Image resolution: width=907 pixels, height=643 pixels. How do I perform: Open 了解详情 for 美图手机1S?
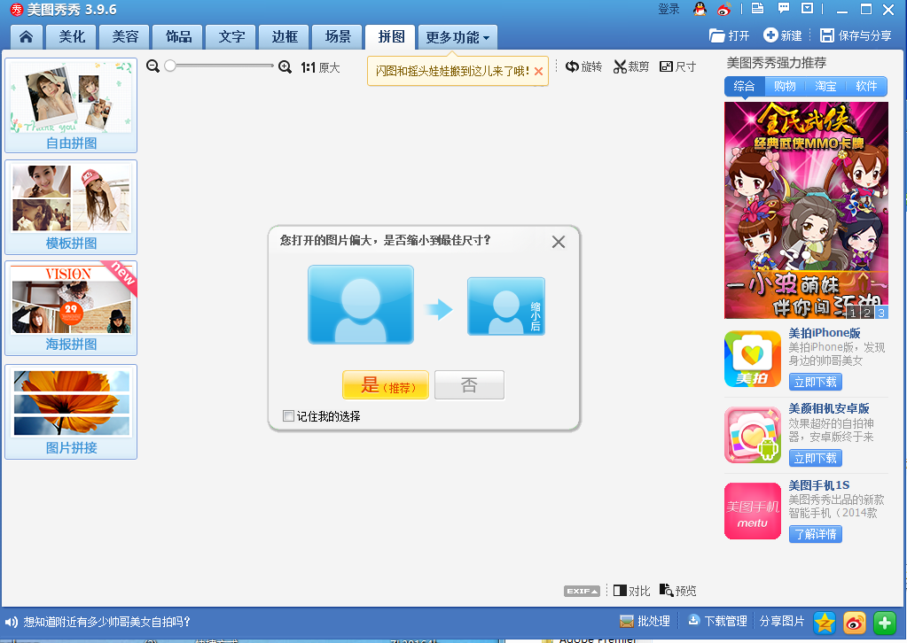816,534
